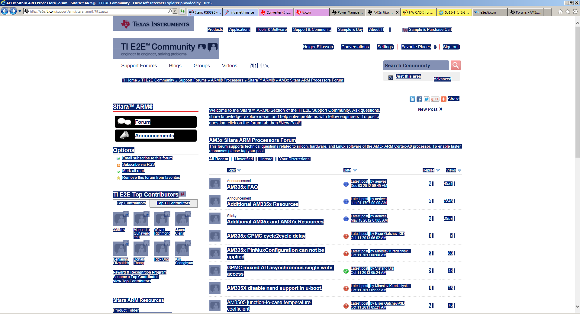
Task: Click the address bar search magnifier icon
Action: 170,11
